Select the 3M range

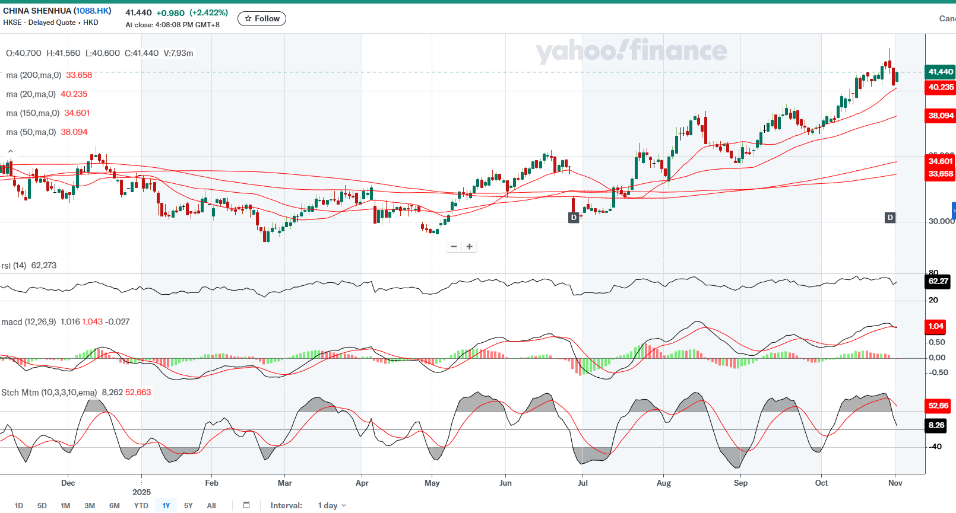pos(90,506)
